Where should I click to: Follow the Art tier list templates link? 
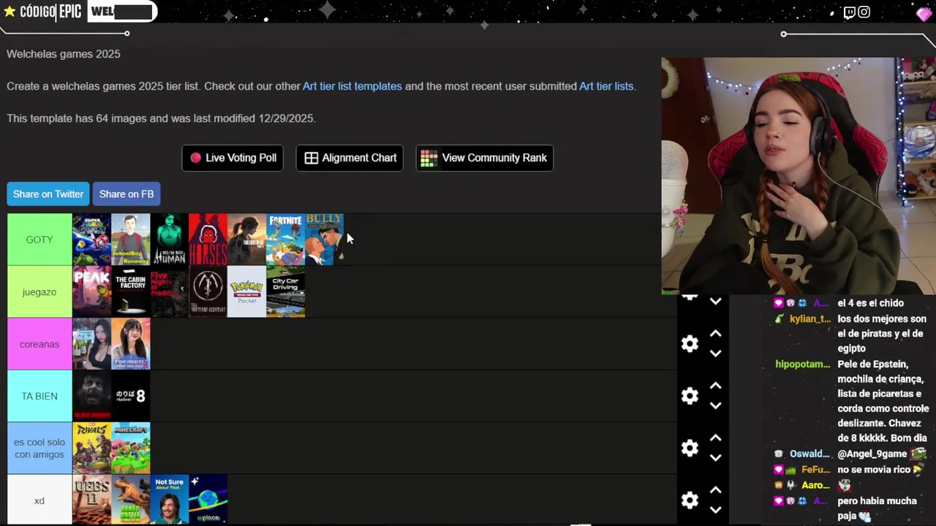pyautogui.click(x=352, y=86)
